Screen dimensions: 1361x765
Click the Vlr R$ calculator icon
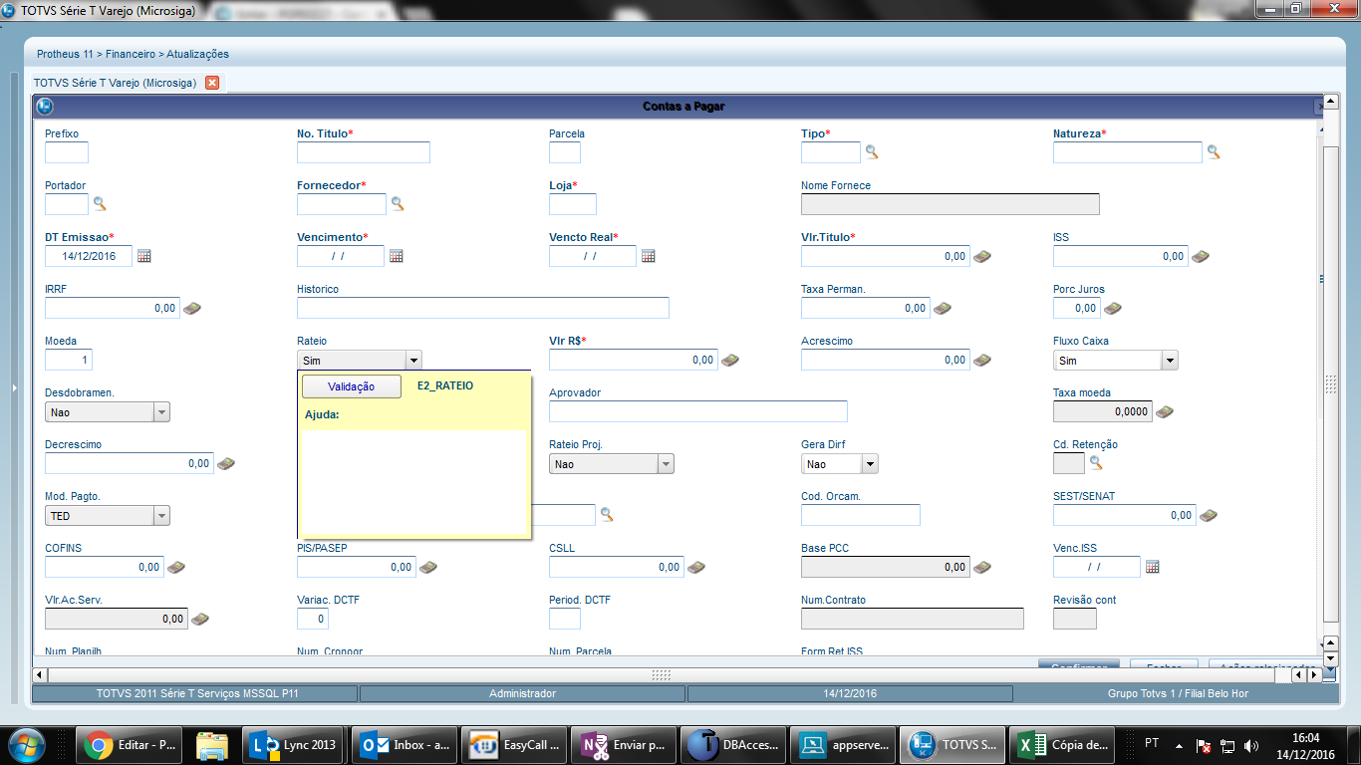coord(730,360)
